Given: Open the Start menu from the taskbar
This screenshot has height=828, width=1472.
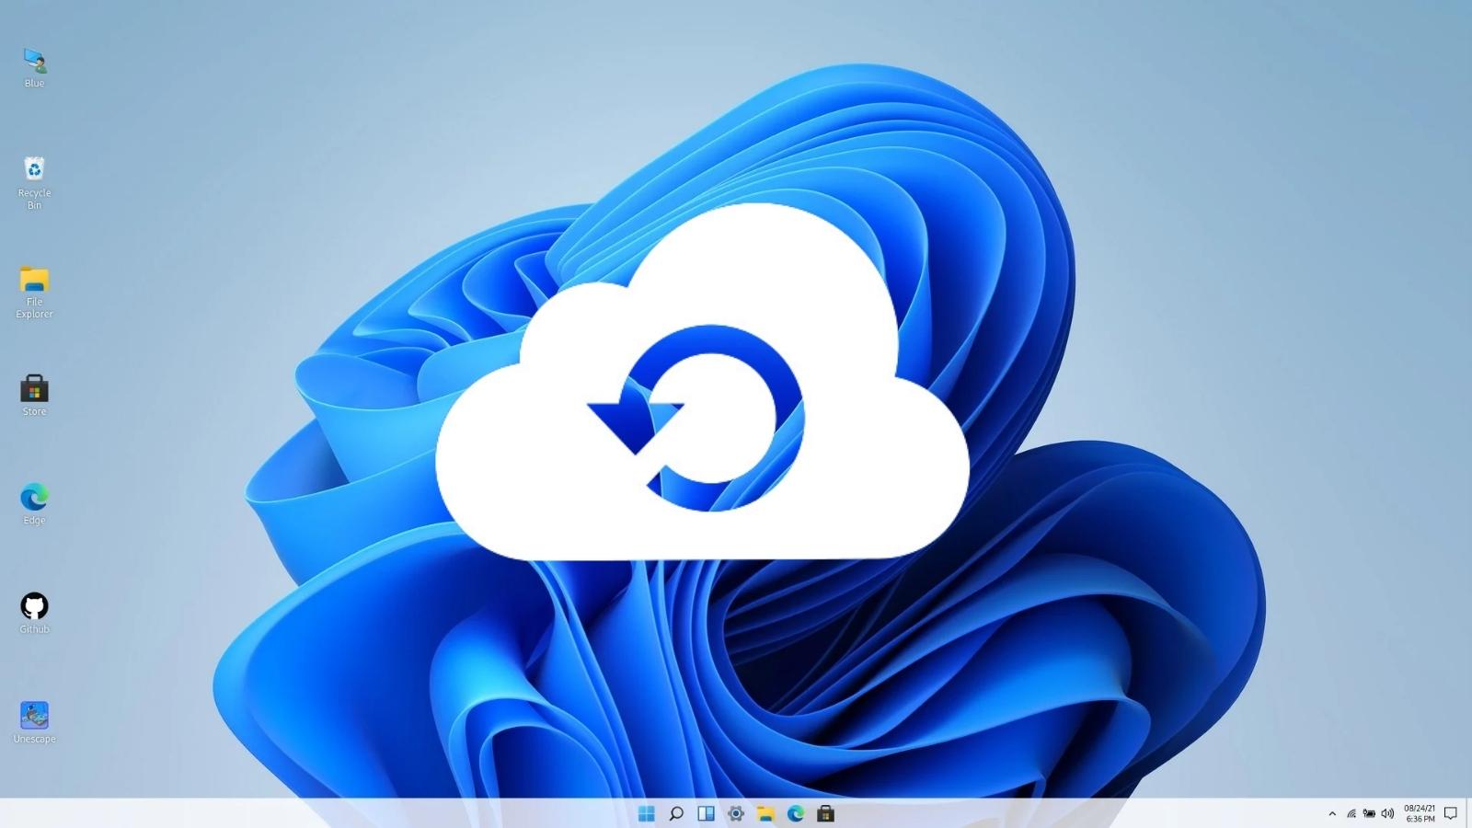Looking at the screenshot, I should pyautogui.click(x=647, y=813).
